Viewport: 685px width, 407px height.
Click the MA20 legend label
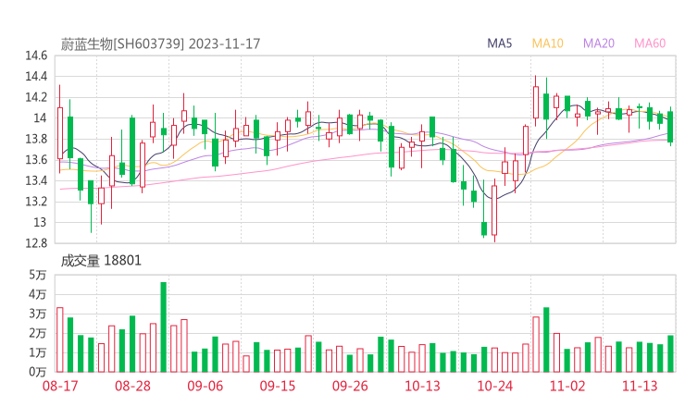[599, 43]
